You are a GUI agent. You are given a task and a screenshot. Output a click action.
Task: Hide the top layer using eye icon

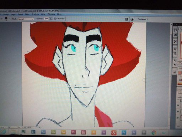pos(178,105)
